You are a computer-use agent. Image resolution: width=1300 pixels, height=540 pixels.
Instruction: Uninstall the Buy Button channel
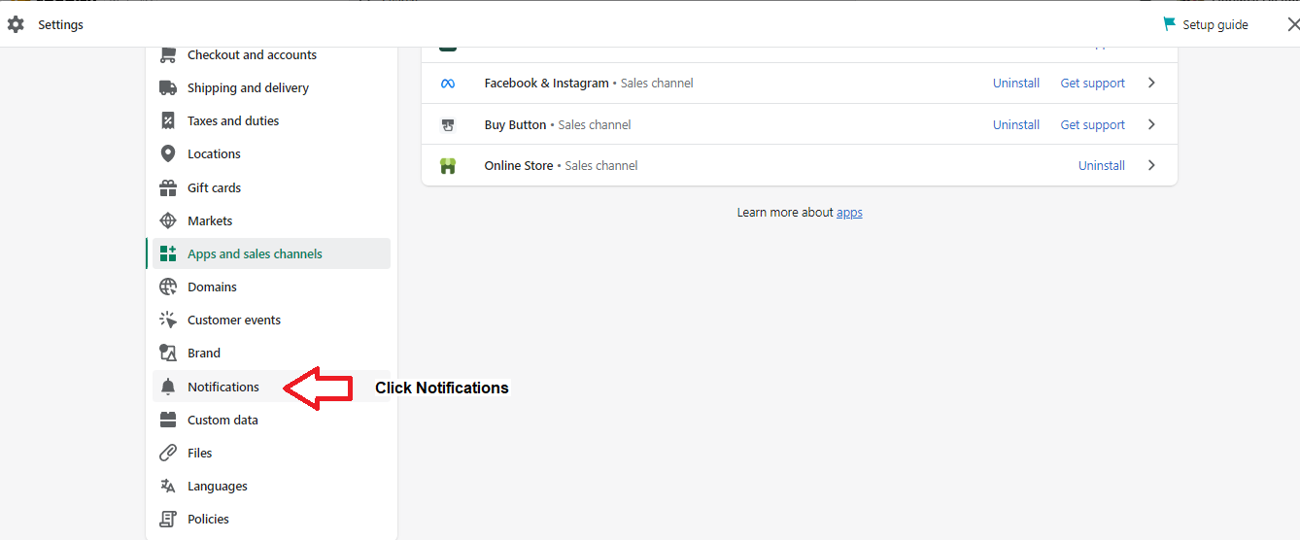pyautogui.click(x=1016, y=124)
